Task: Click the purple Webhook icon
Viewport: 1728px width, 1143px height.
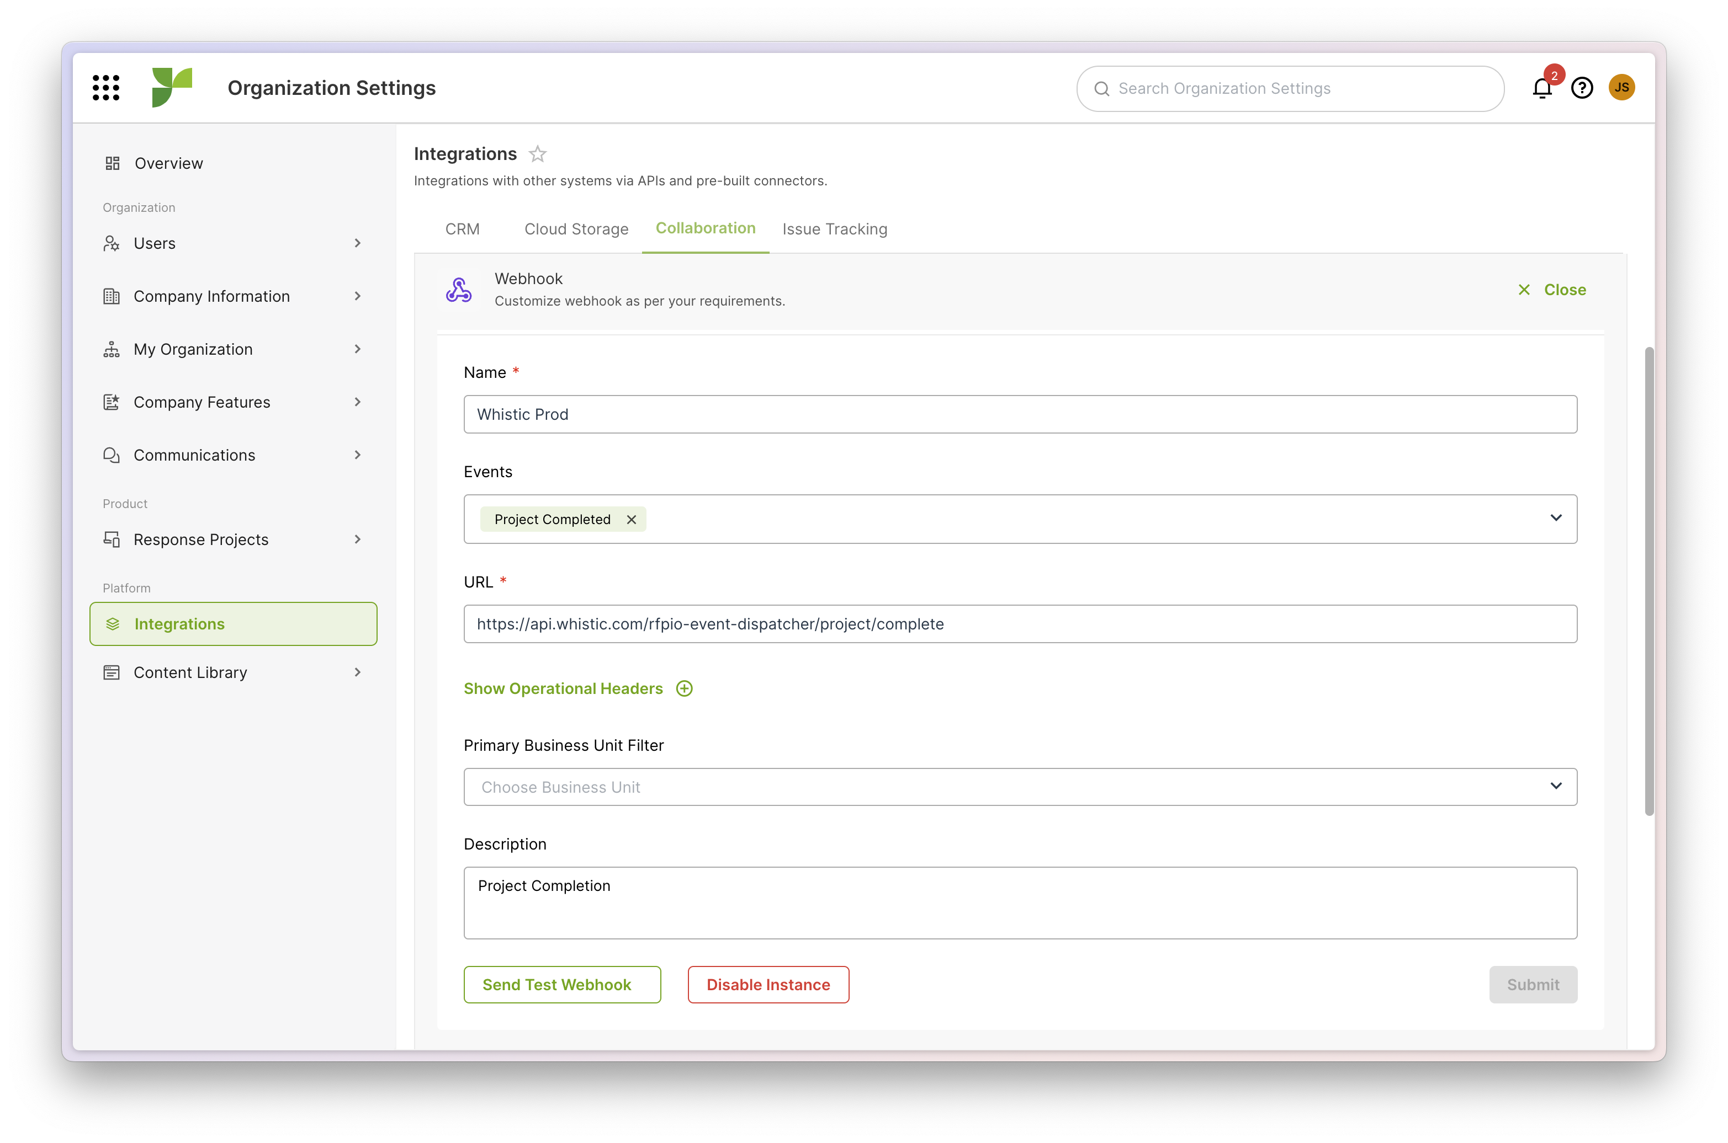Action: point(459,290)
